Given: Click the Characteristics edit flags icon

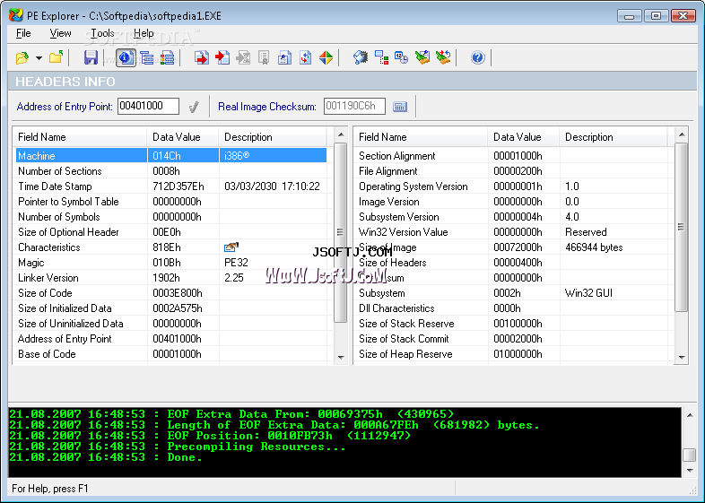Looking at the screenshot, I should 231,247.
